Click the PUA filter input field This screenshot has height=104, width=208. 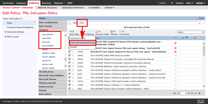(140, 23)
